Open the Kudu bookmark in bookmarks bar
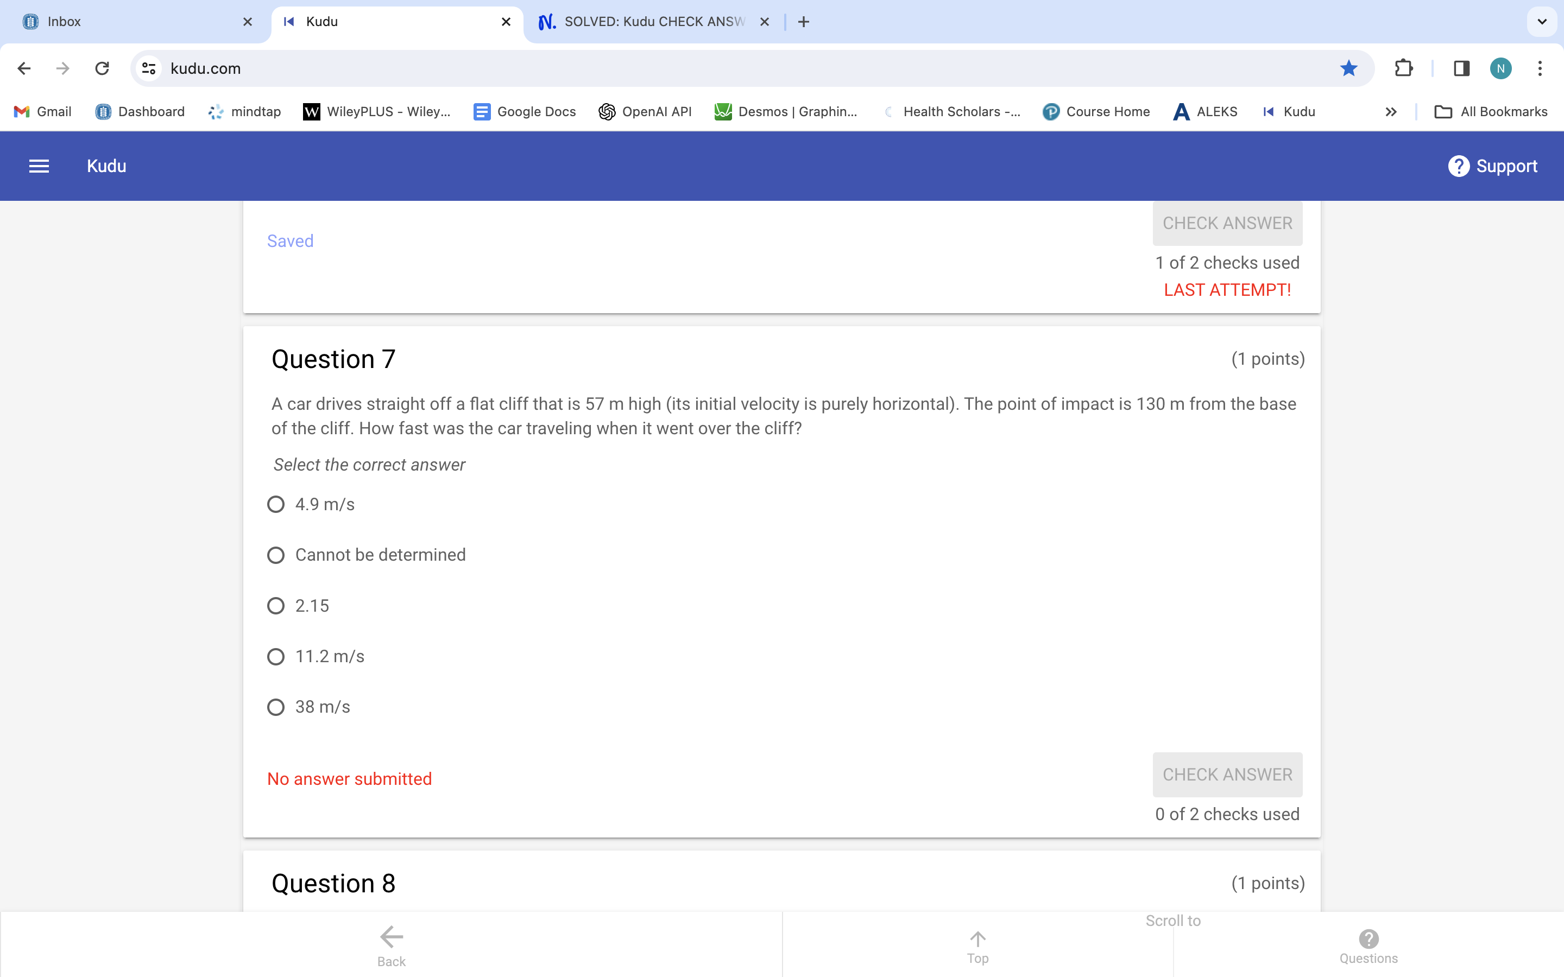This screenshot has width=1564, height=977. (1289, 112)
